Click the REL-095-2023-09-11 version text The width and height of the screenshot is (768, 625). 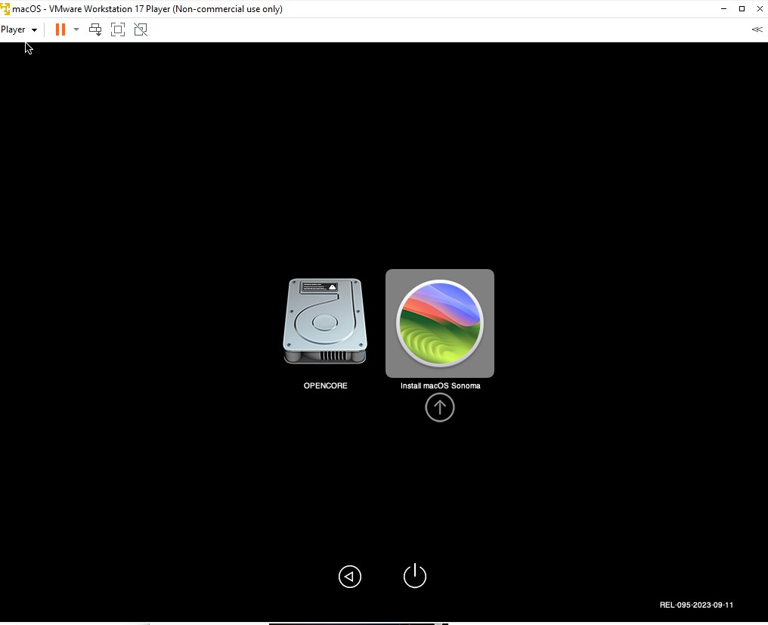click(x=696, y=605)
